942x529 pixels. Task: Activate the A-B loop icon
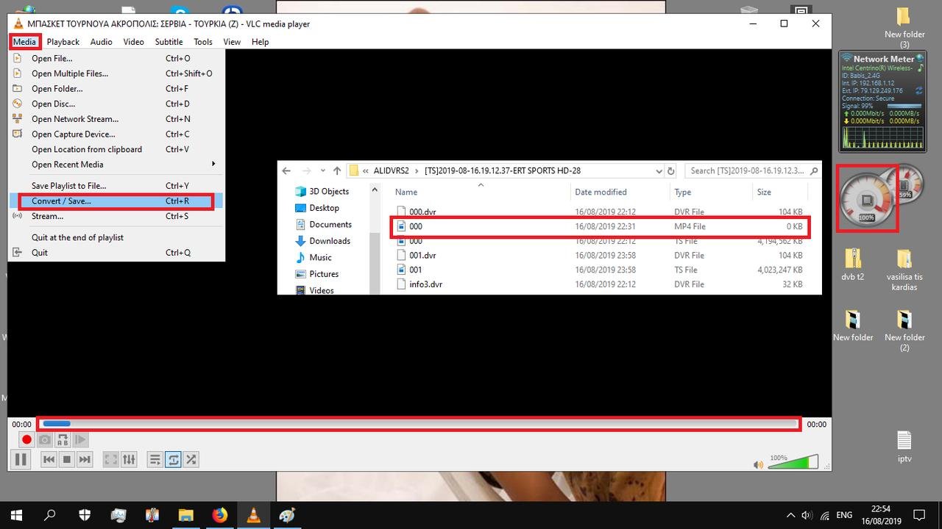point(63,439)
